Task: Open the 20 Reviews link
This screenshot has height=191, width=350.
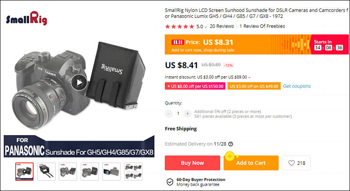Action: tap(222, 26)
